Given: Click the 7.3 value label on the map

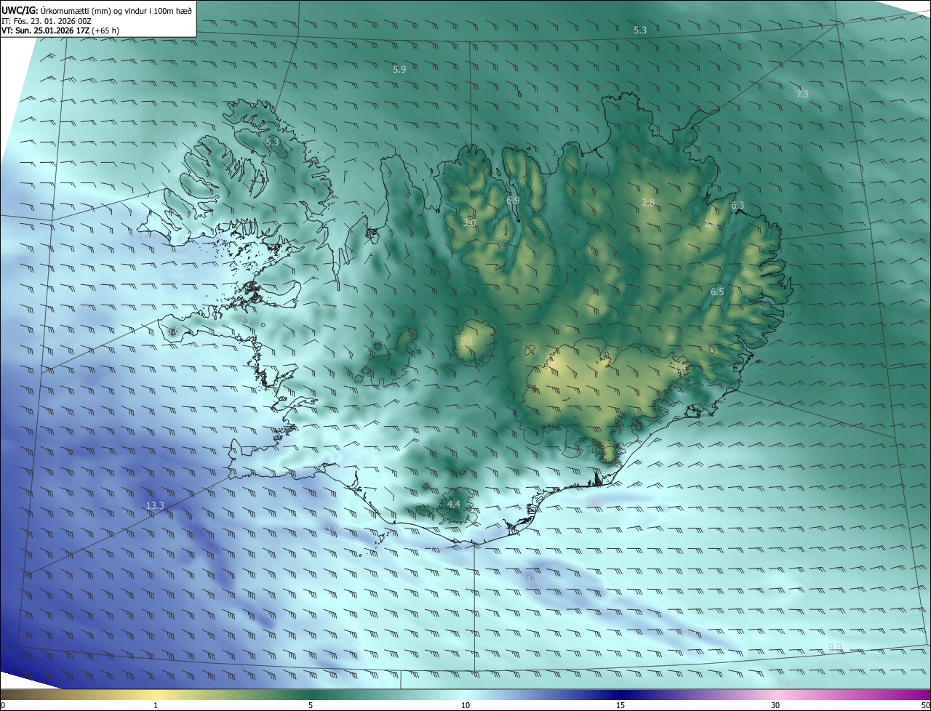Looking at the screenshot, I should [x=802, y=94].
